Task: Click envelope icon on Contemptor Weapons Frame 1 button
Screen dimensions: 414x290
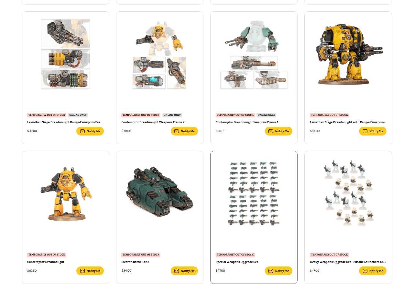Action: 271,131
